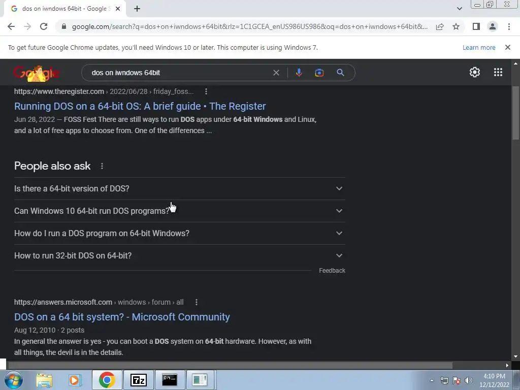Image resolution: width=520 pixels, height=390 pixels.
Task: View site information padlock icon
Action: pos(64,26)
